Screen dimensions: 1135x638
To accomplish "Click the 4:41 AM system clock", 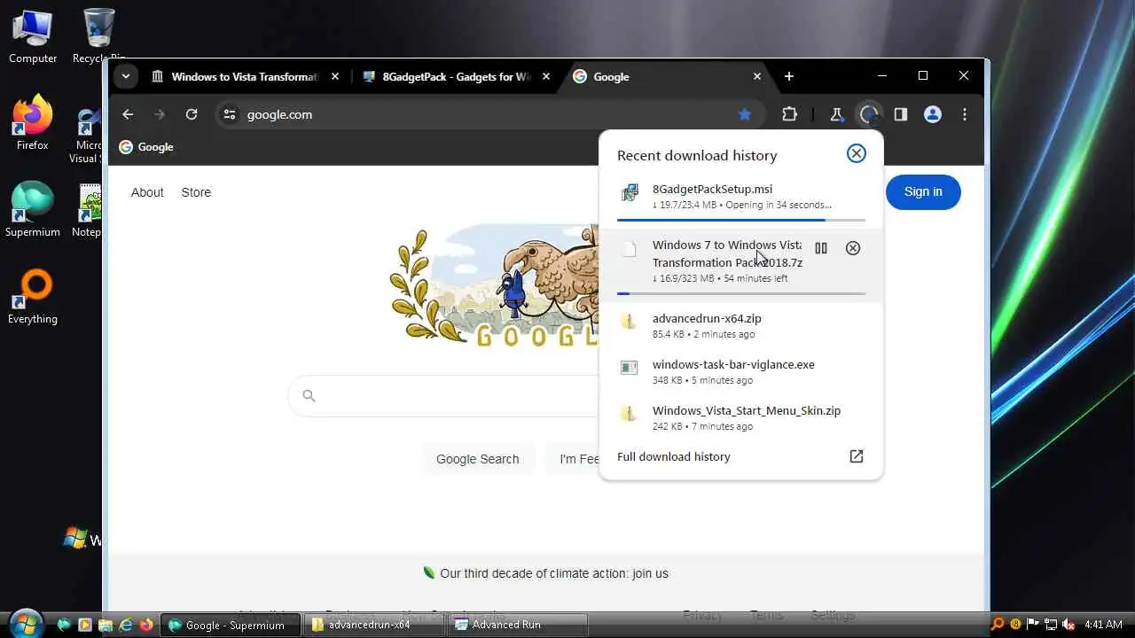I will pos(1102,625).
